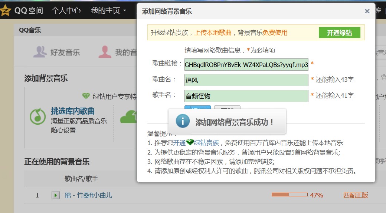Image resolution: width=386 pixels, height=213 pixels.
Task: Open the 开通绿钻贵族 link in tips
Action: pos(196,143)
